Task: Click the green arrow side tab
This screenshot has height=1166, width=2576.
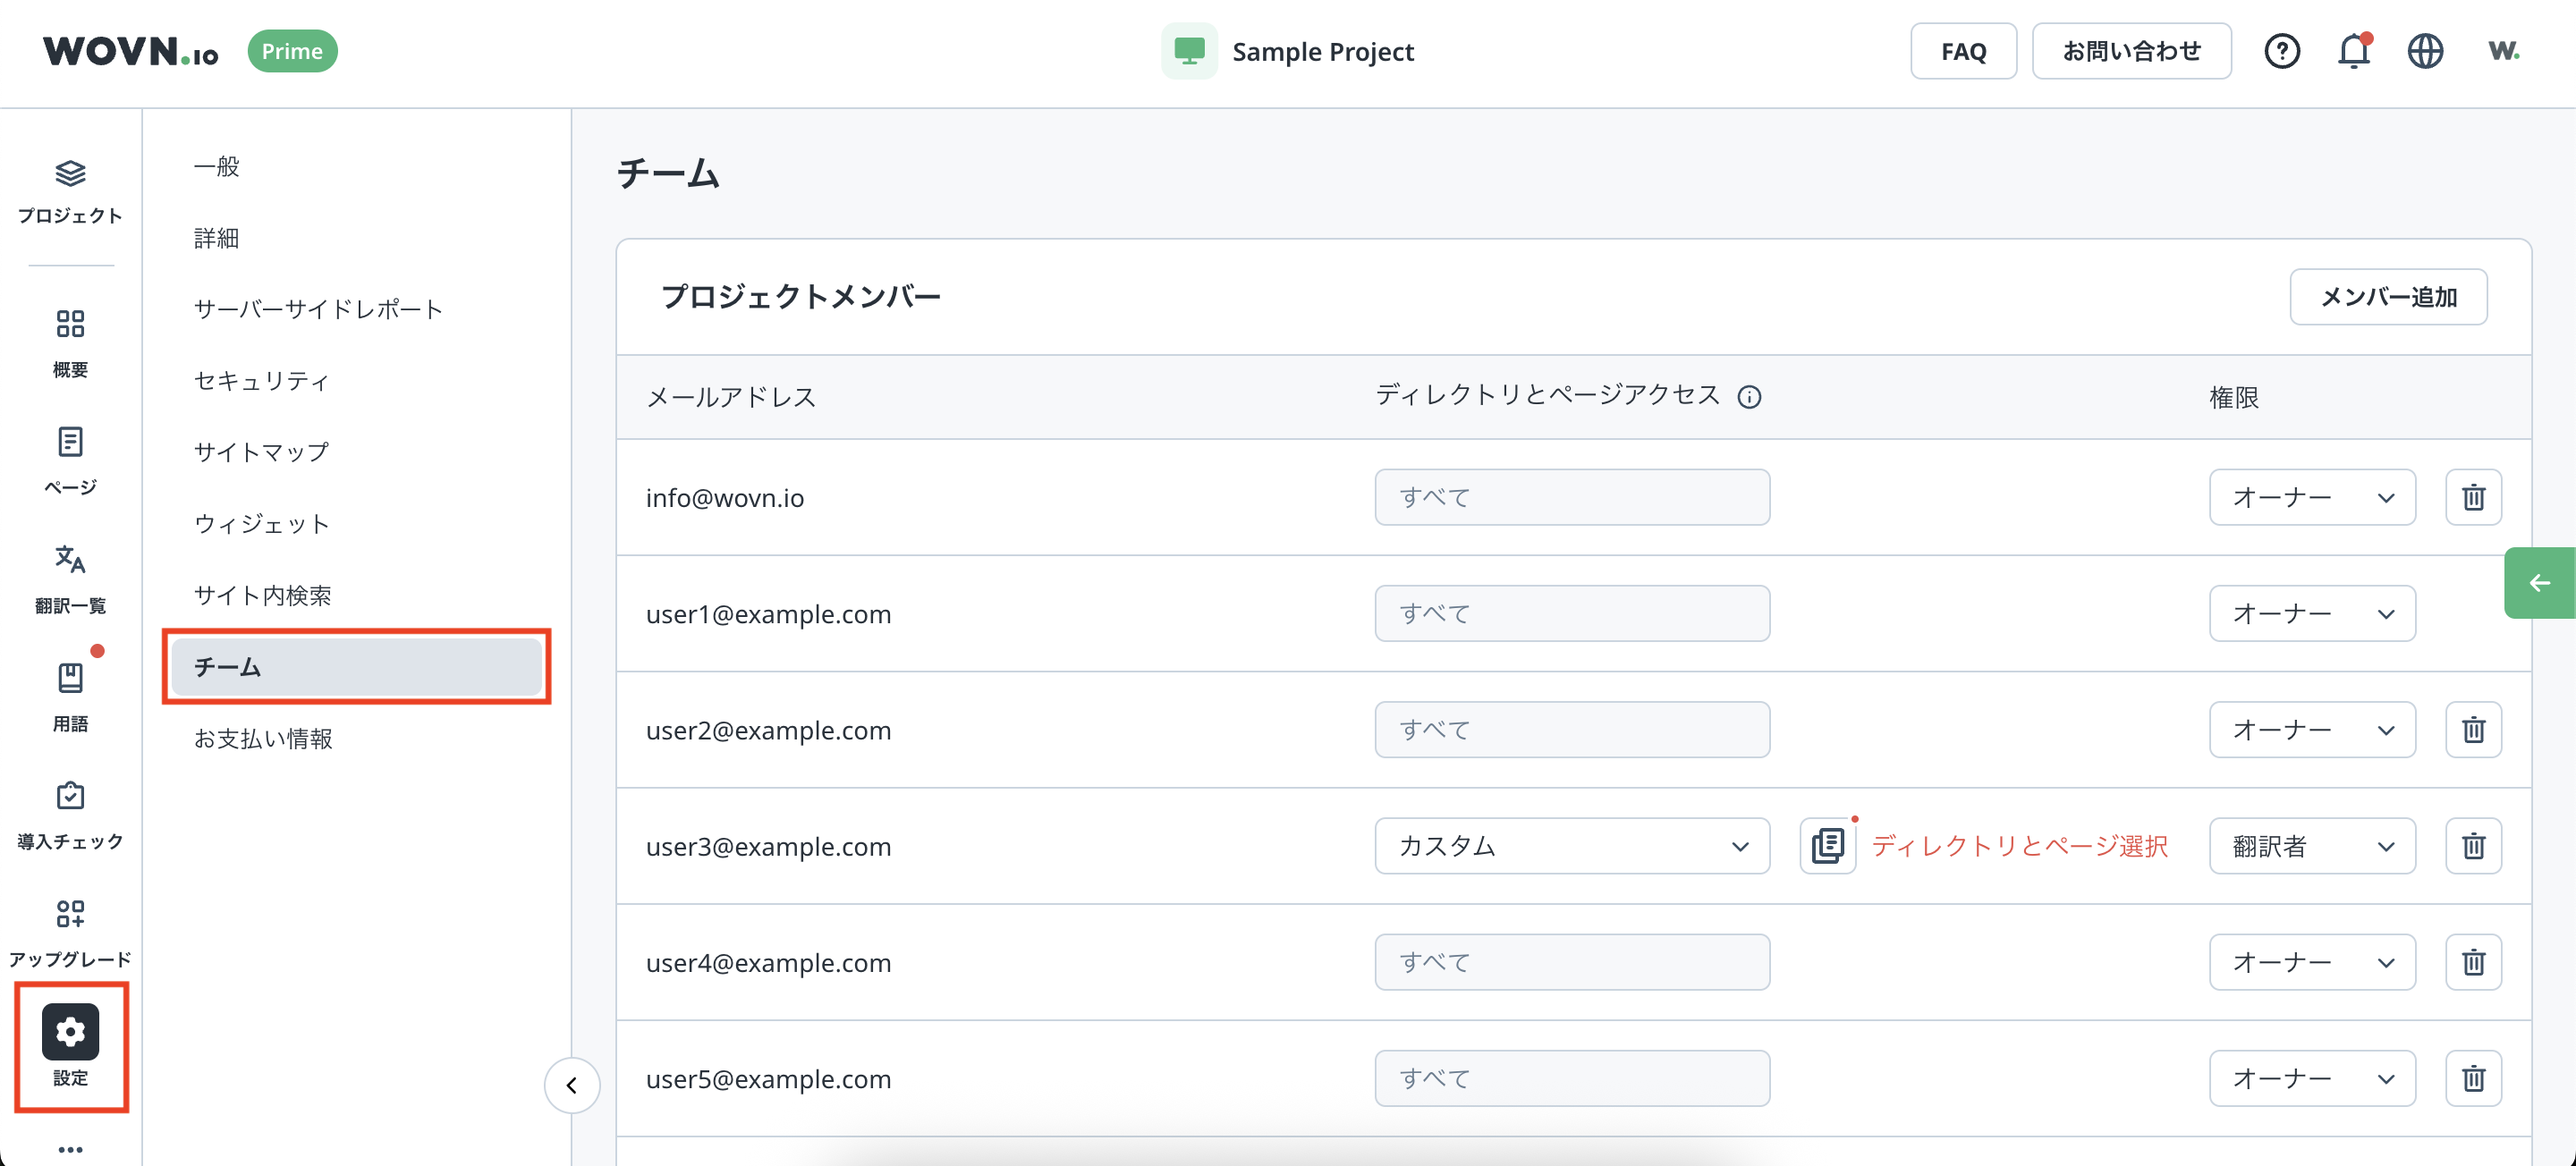Action: click(2539, 583)
